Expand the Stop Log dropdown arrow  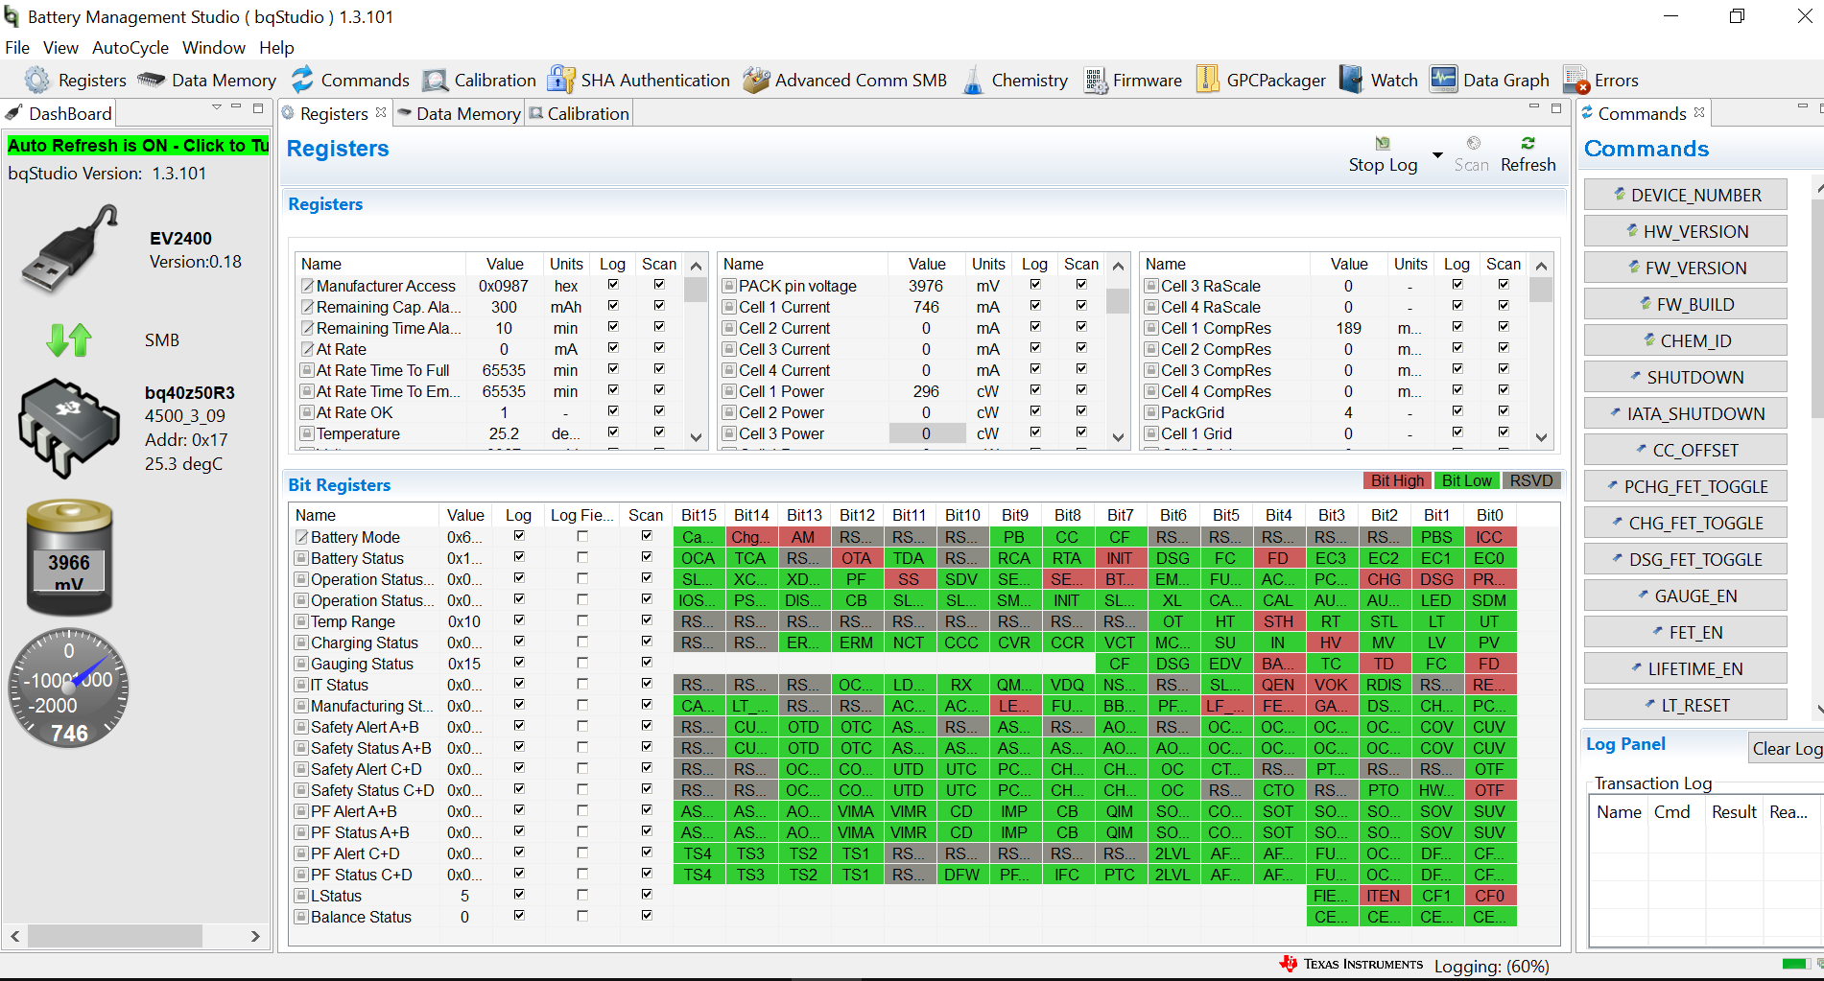pos(1437,155)
